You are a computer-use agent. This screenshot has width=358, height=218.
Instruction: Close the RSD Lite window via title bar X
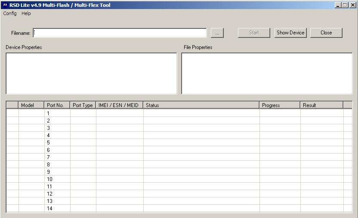click(x=353, y=5)
